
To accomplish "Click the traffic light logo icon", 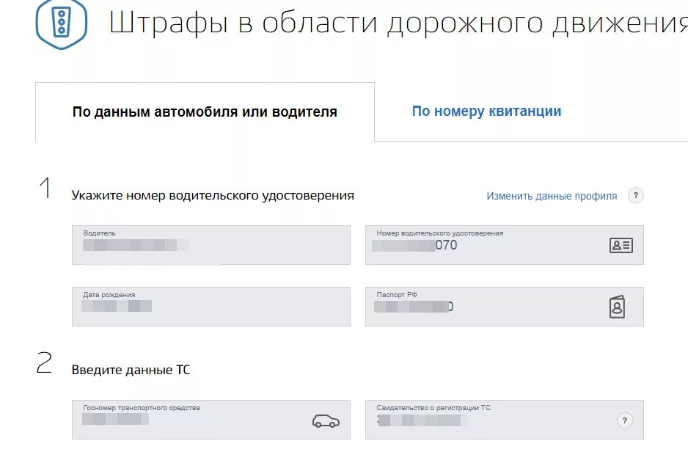I will (61, 22).
